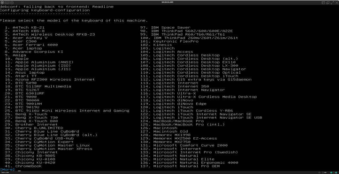Select the line '102. Kinesis'
Image resolution: width=339 pixels, height=174 pixels.
click(x=156, y=45)
